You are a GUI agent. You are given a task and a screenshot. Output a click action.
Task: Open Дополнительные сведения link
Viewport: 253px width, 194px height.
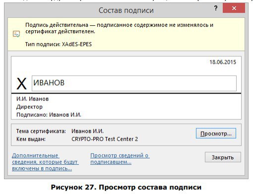(x=45, y=162)
